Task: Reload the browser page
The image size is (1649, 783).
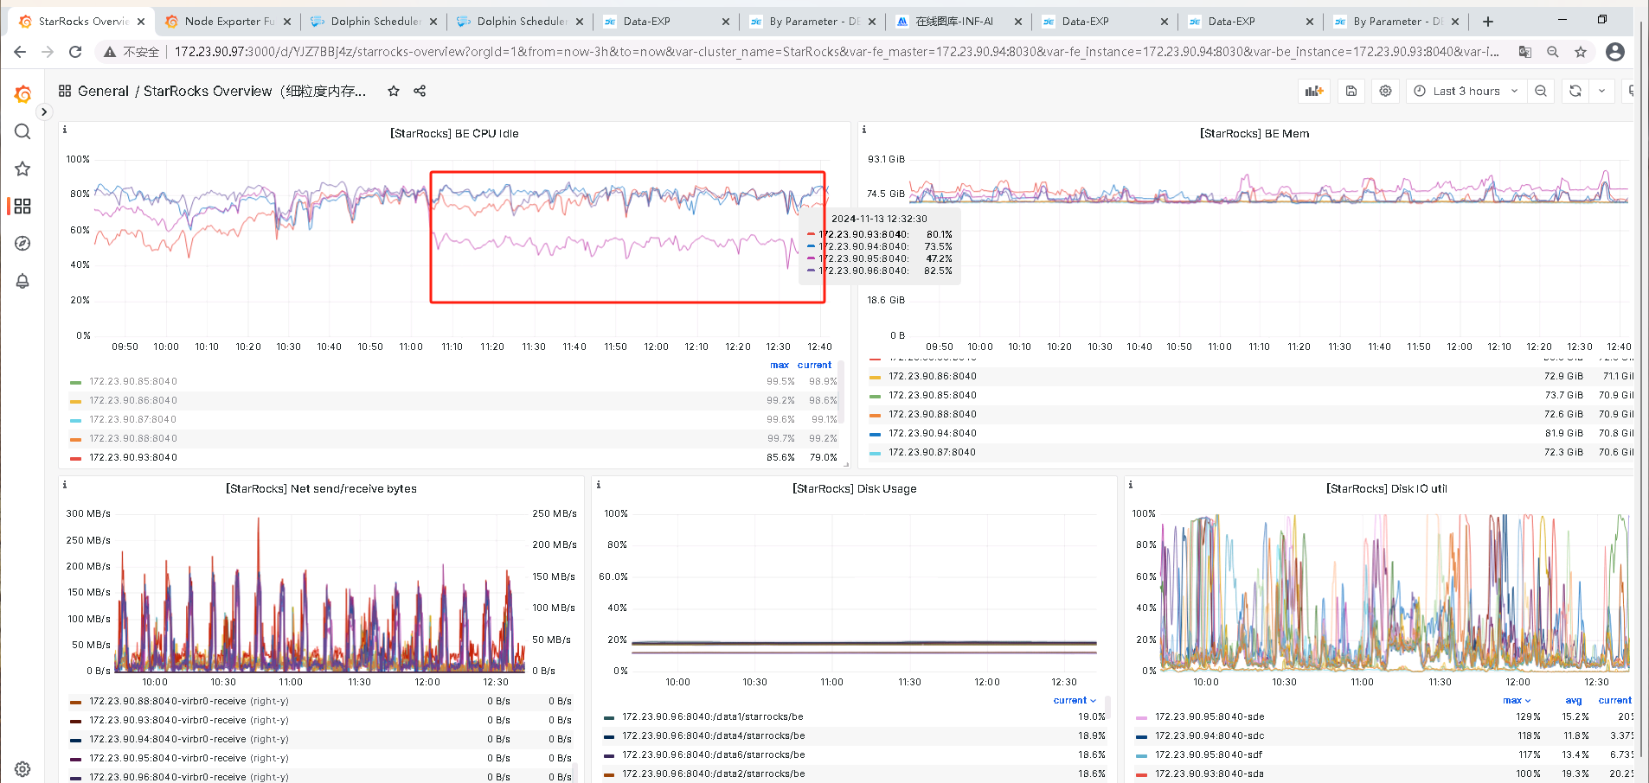Action: [75, 52]
